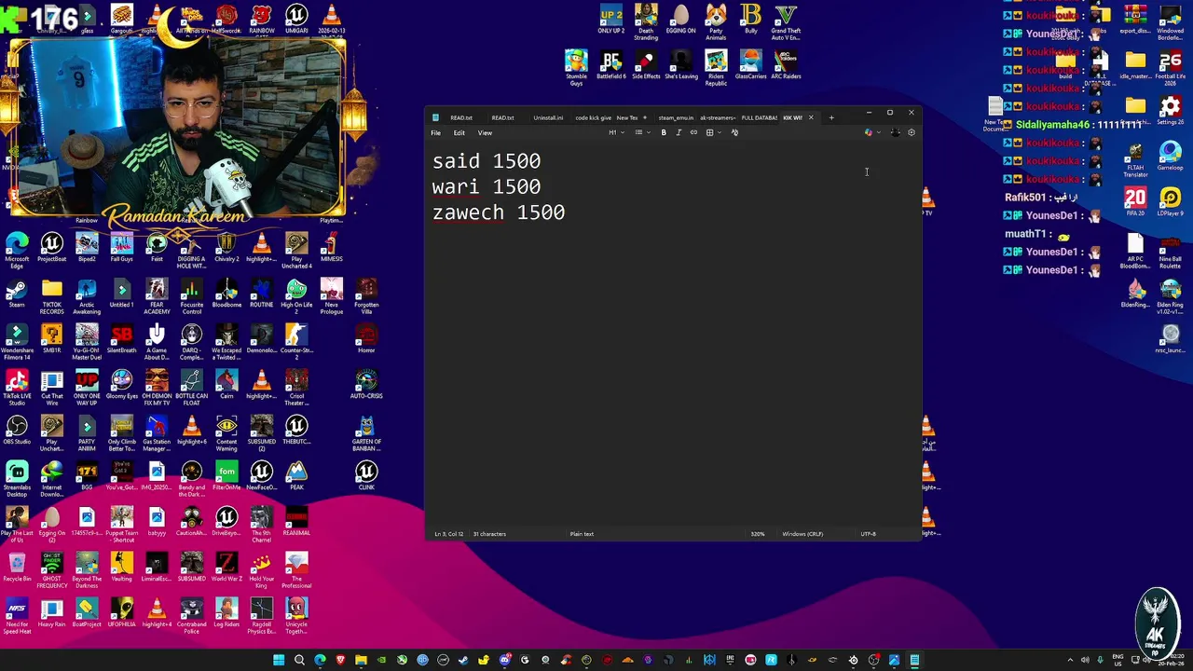Screen dimensions: 1193x671
Task: Open the Windows Start menu
Action: [279, 660]
